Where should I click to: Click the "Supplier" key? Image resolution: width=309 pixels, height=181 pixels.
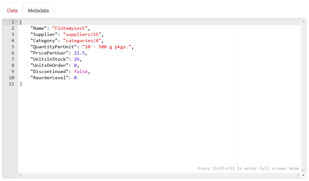point(44,34)
